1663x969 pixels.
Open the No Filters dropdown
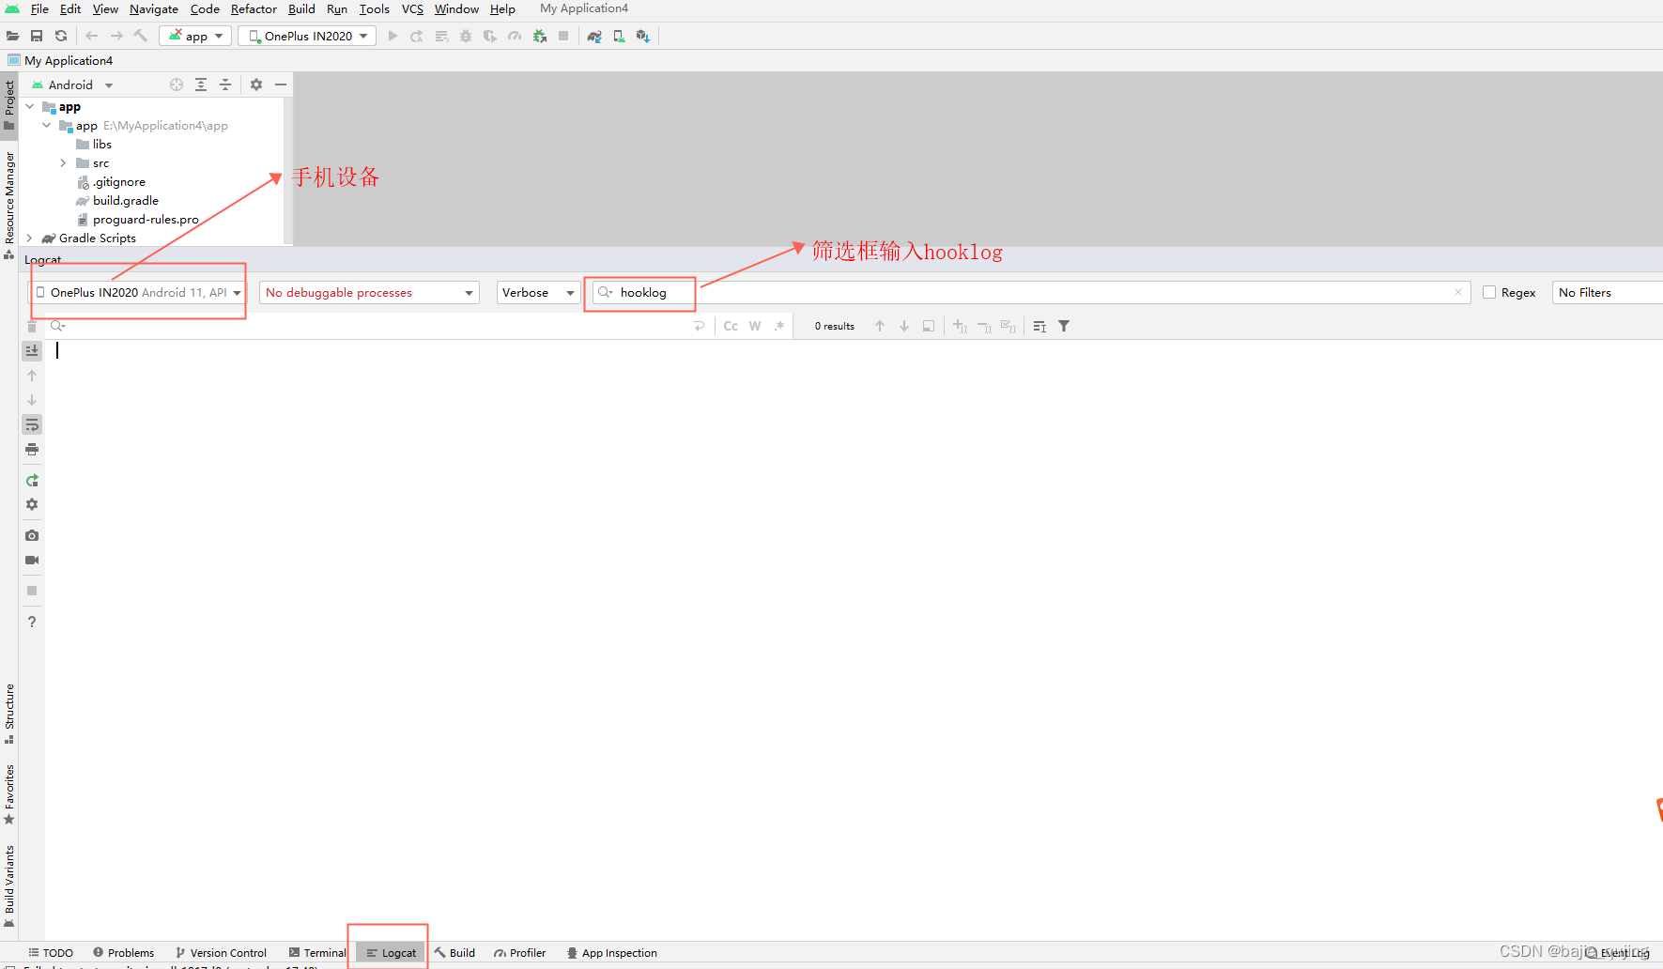coord(1607,292)
